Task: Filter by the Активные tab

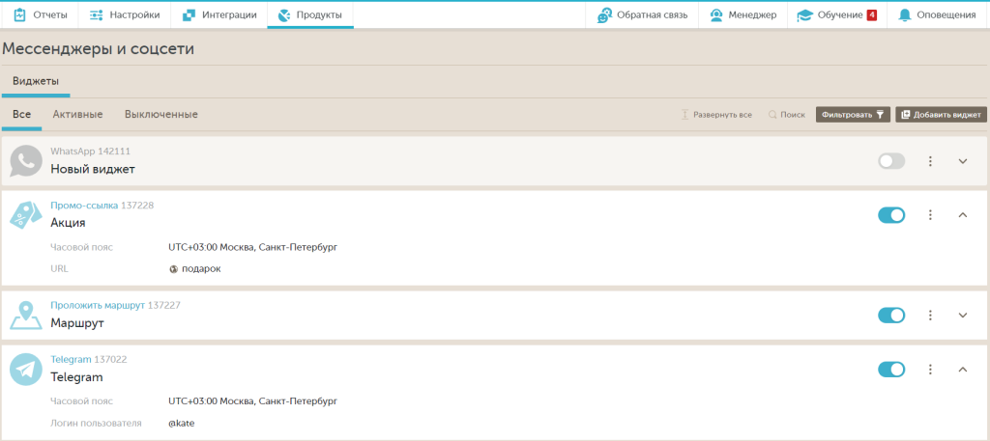Action: (77, 115)
